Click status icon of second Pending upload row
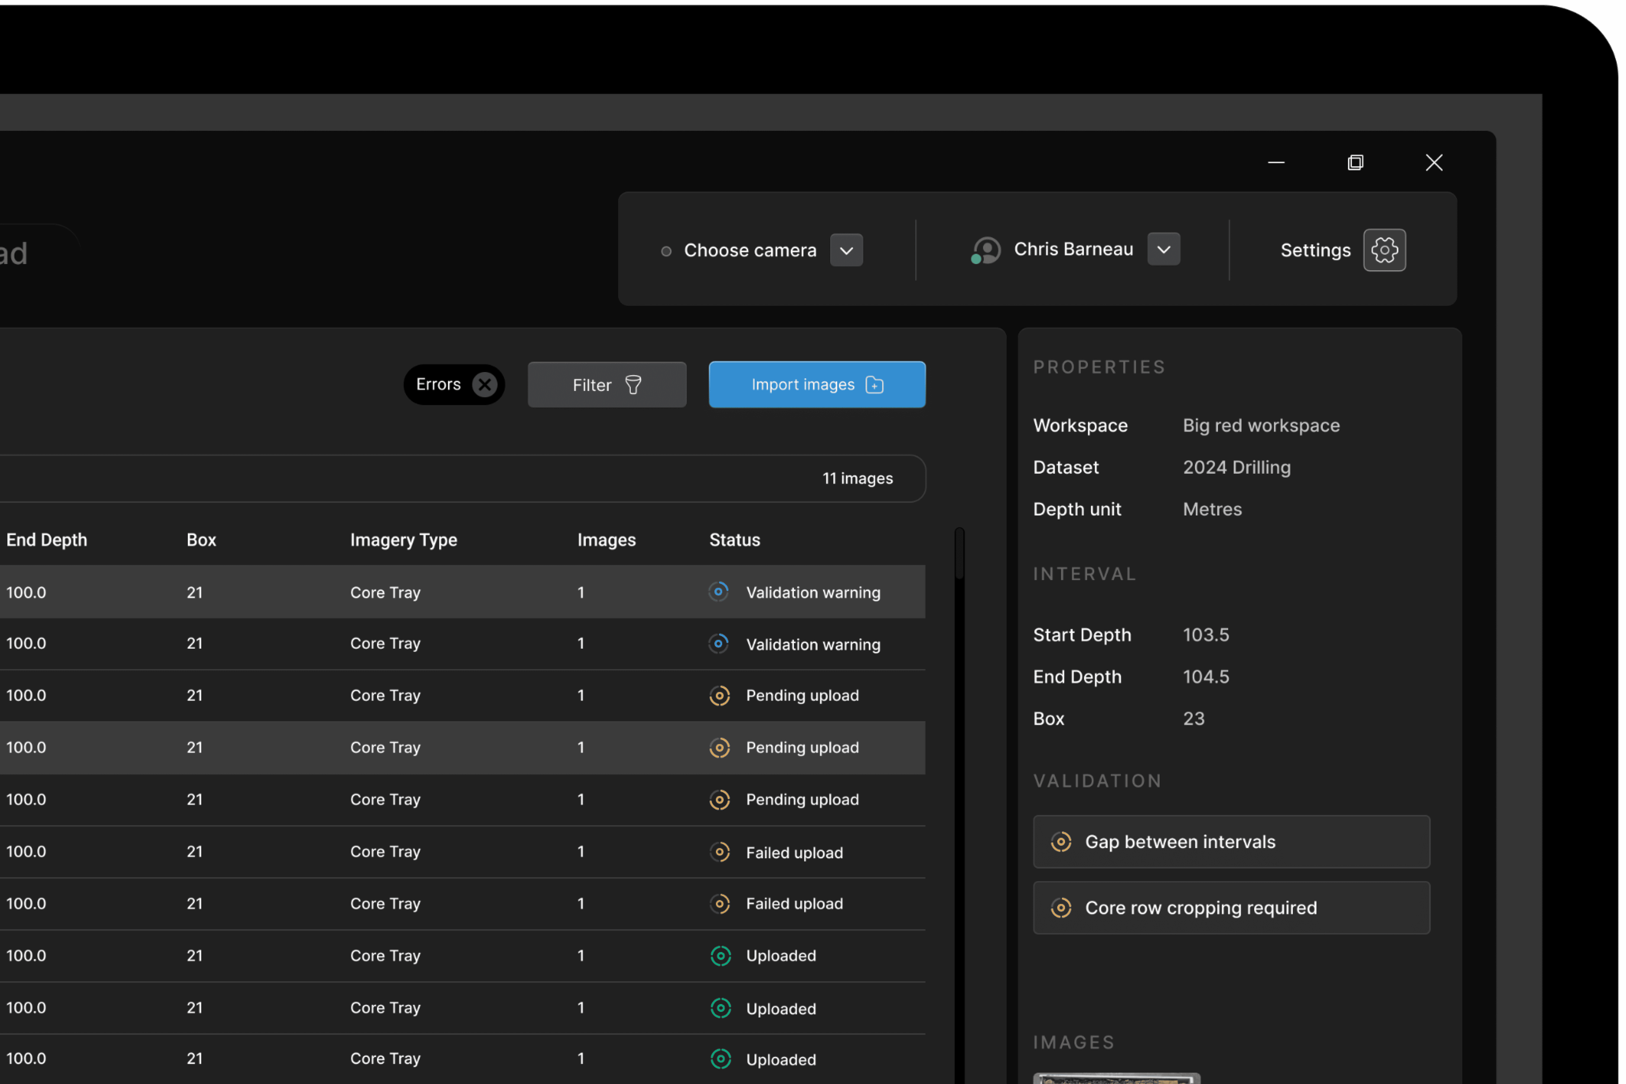 (x=720, y=747)
